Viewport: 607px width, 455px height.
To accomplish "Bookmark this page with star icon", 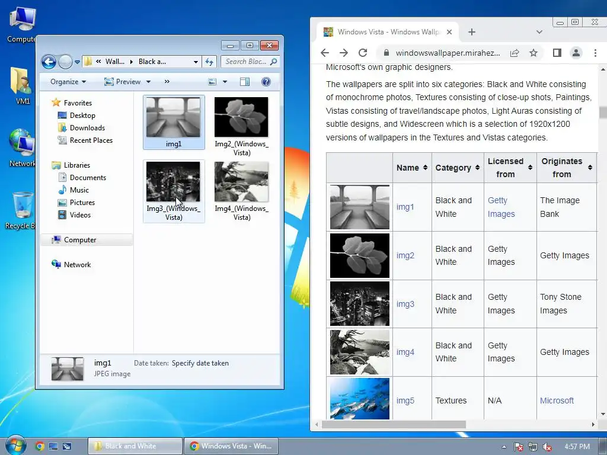I will 533,53.
